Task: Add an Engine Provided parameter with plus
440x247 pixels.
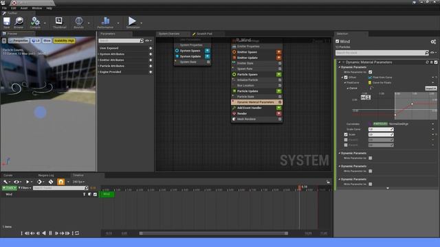Action: (x=151, y=72)
